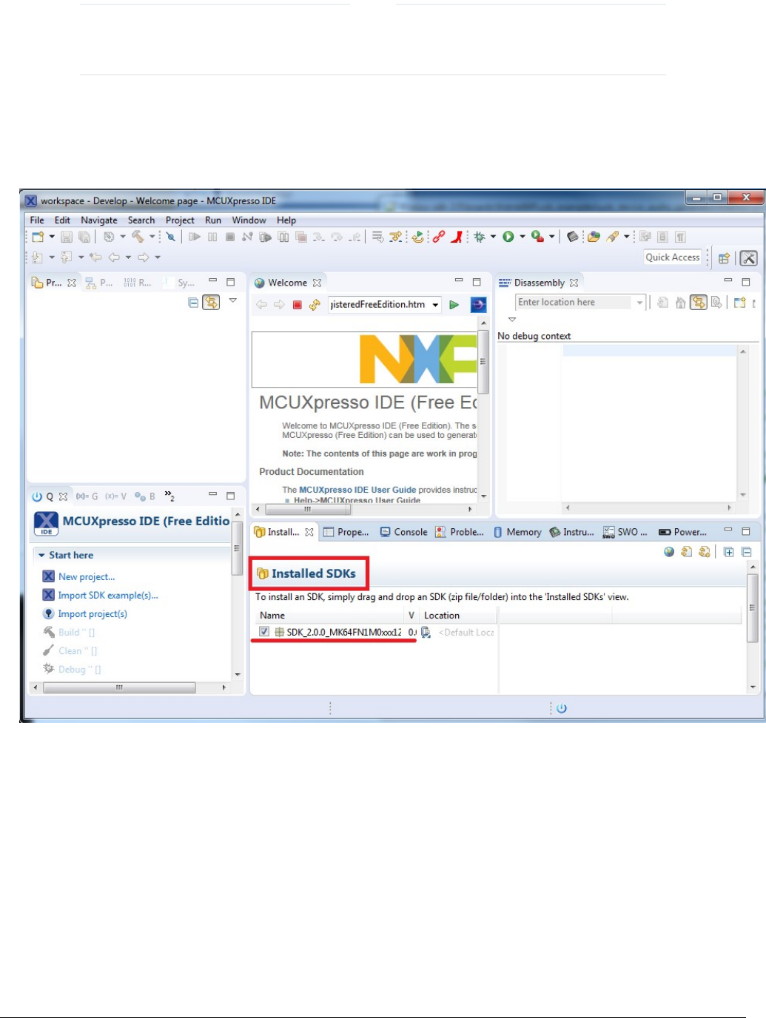Image resolution: width=766 pixels, height=1018 pixels.
Task: Open Run icon dropdown arrow
Action: coord(523,237)
